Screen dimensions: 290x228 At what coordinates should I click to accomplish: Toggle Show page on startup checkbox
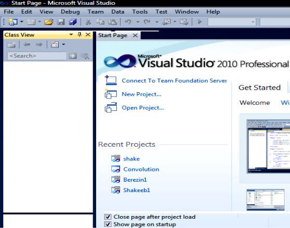(x=108, y=224)
